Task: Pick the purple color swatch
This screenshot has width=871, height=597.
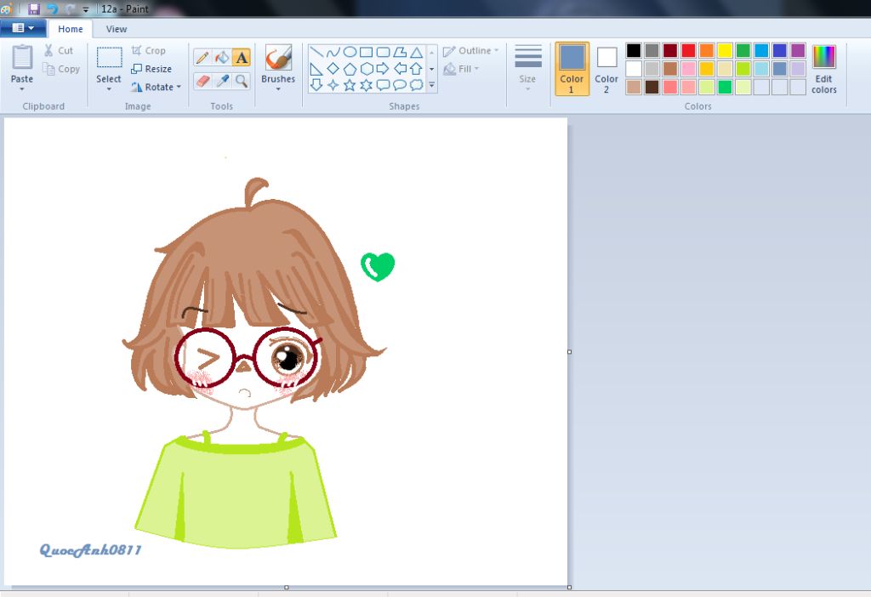Action: [798, 50]
